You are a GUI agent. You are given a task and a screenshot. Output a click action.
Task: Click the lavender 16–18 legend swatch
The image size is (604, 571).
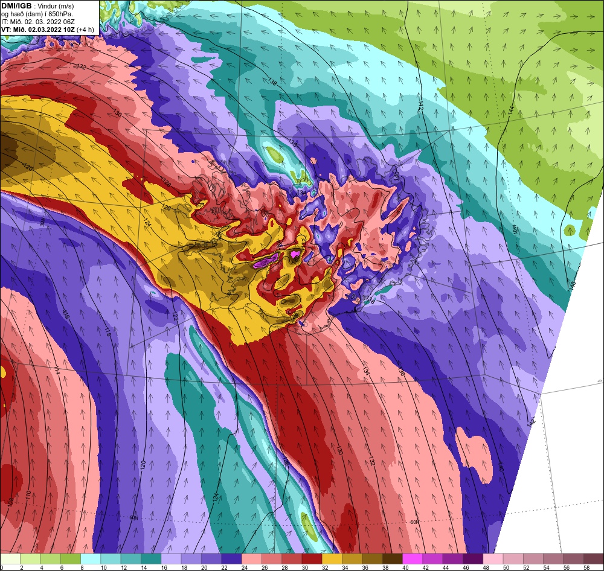coord(171,559)
